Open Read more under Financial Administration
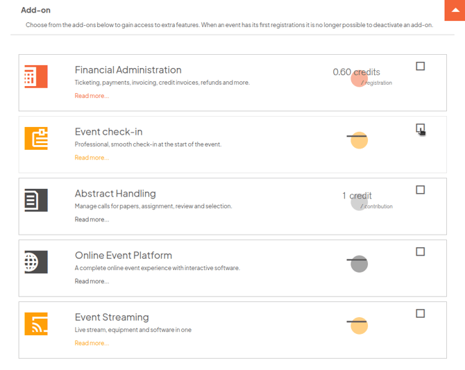This screenshot has width=465, height=370. (92, 96)
